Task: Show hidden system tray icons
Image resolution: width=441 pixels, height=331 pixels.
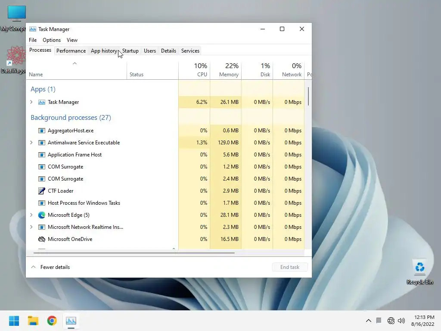Action: (x=369, y=321)
